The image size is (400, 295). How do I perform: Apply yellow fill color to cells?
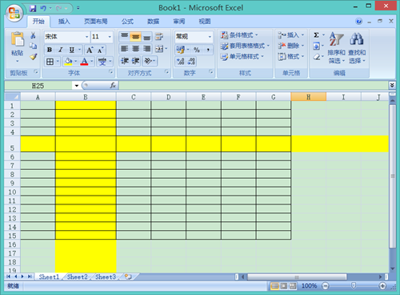(x=68, y=62)
